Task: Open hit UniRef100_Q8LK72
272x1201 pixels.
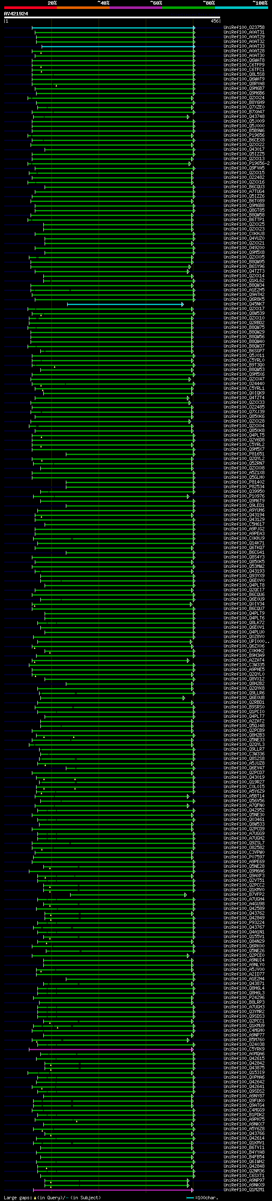Action: 244,622
